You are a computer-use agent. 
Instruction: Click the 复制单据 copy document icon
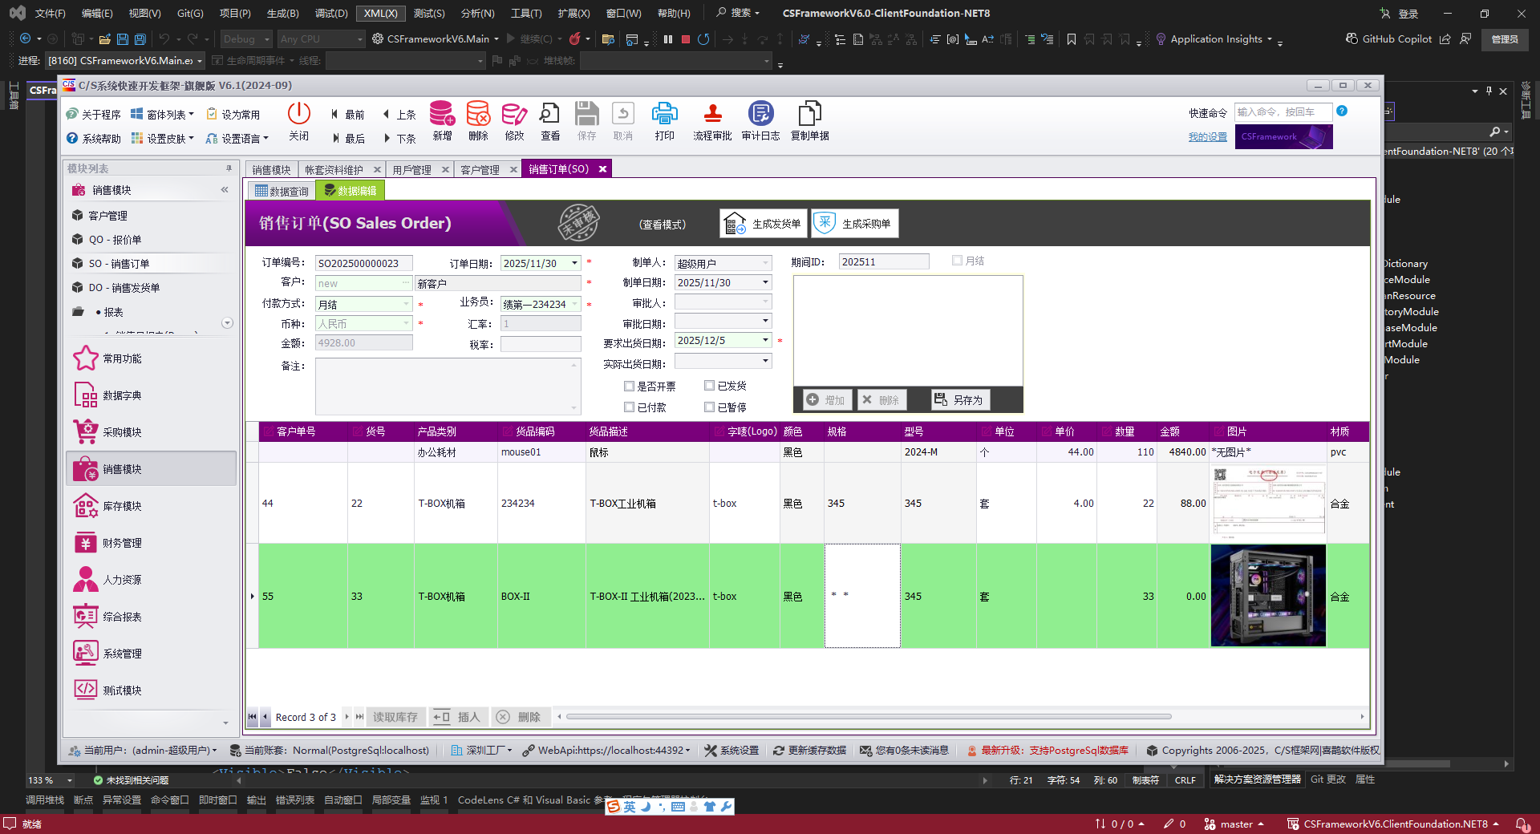pos(809,120)
